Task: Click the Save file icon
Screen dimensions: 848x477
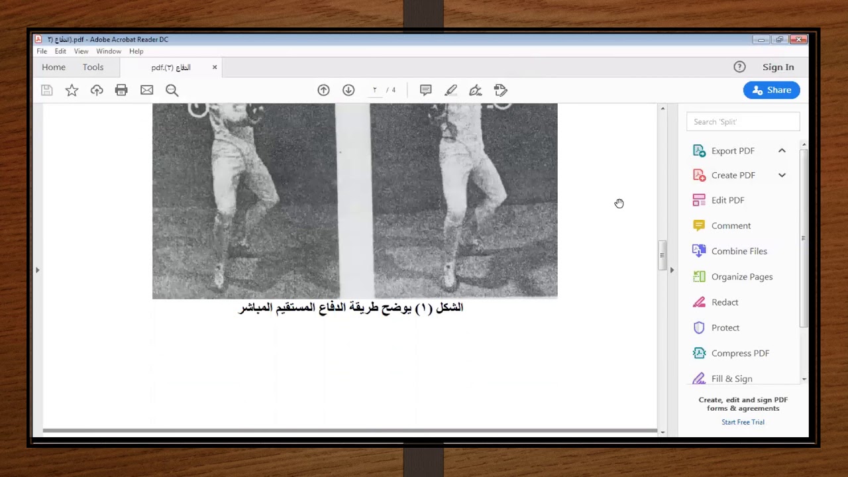Action: point(46,90)
